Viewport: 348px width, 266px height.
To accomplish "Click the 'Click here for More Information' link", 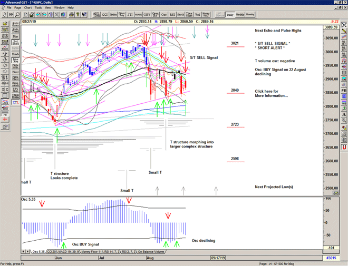I will click(272, 93).
